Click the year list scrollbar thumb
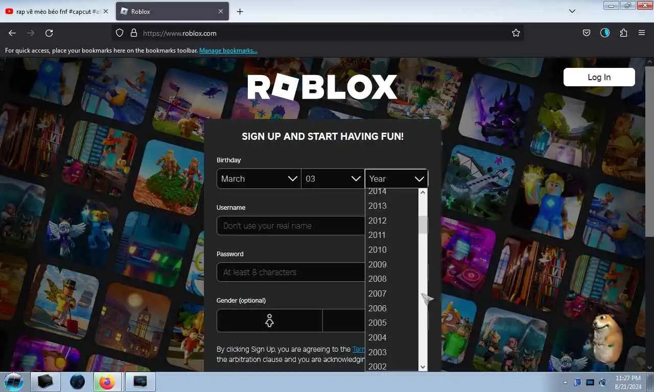This screenshot has width=654, height=392. (x=423, y=225)
